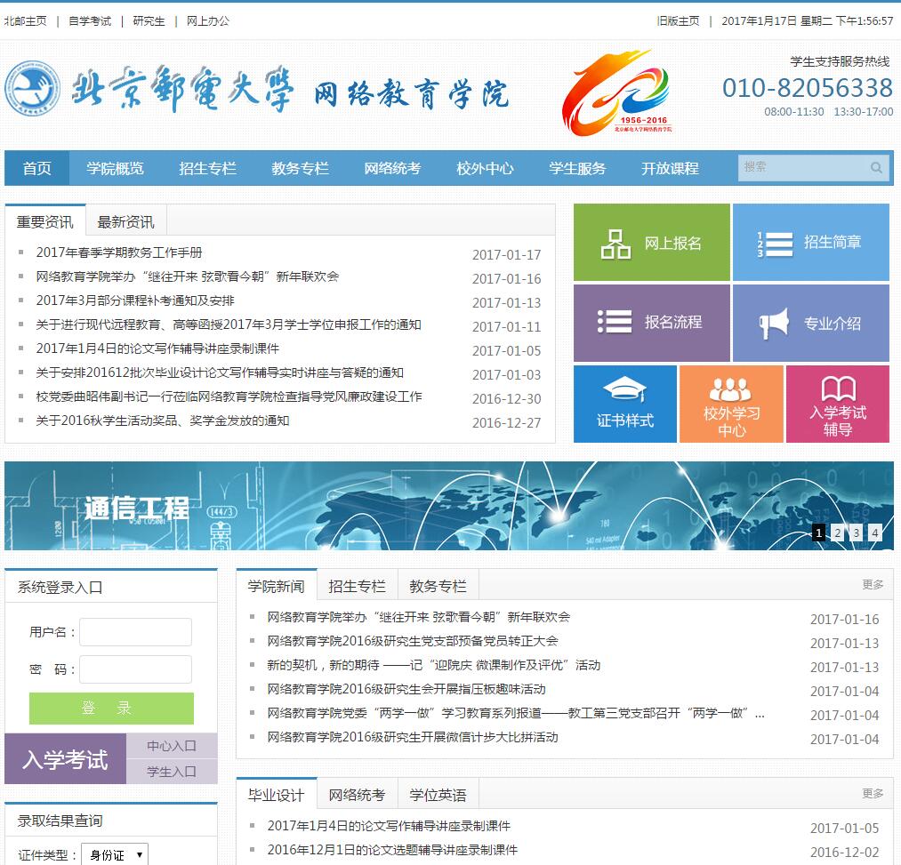Go to 首页 in navigation bar
Viewport: 901px width, 865px height.
click(36, 168)
